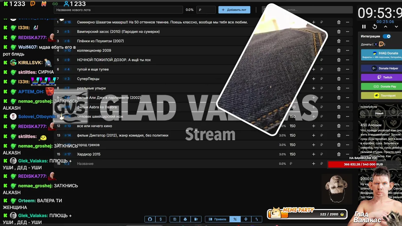The image size is (402, 226).
Task: Open more options for "фильм Али Джи" row
Action: tap(347, 98)
